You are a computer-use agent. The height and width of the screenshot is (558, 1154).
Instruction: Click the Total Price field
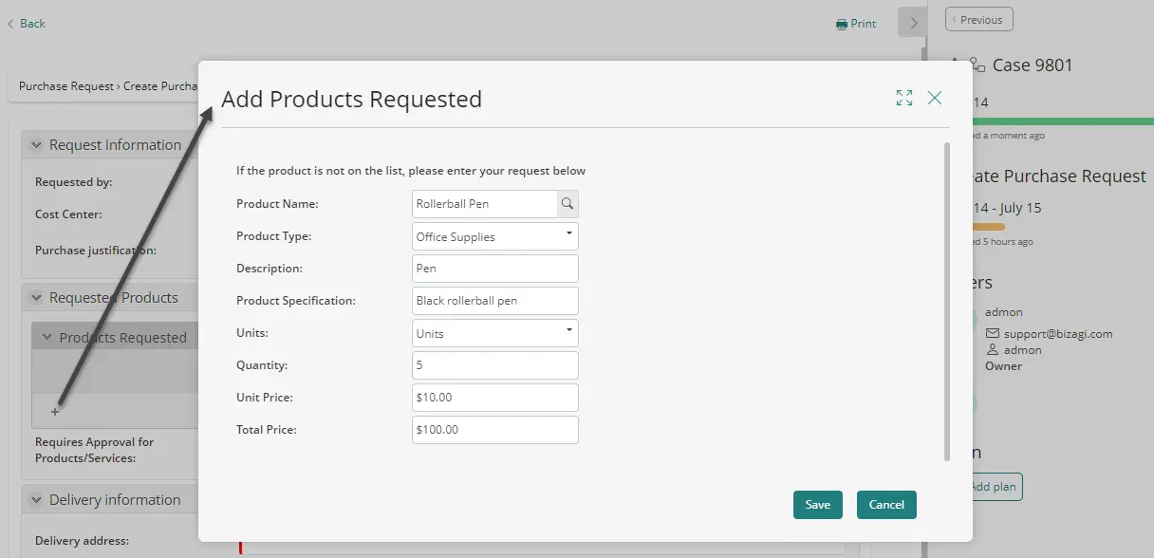[x=495, y=430]
